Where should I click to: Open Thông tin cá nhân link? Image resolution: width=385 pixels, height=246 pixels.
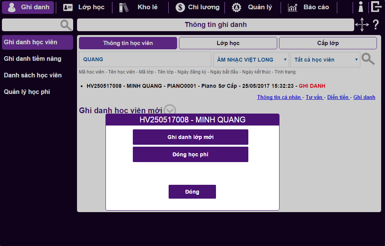(x=279, y=97)
